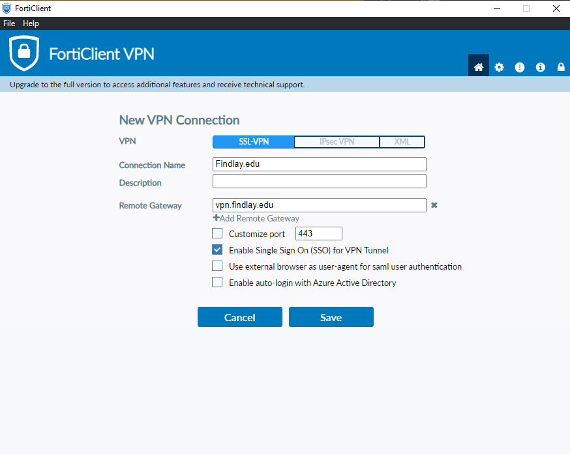Switch to the XML tab

[x=402, y=141]
